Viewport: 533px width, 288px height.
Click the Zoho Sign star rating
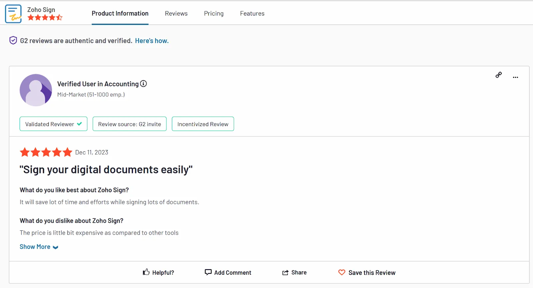[45, 18]
